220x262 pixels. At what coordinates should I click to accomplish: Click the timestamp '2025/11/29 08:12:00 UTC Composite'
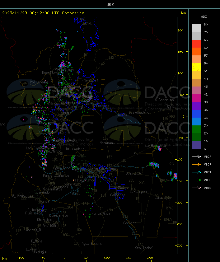(43, 13)
